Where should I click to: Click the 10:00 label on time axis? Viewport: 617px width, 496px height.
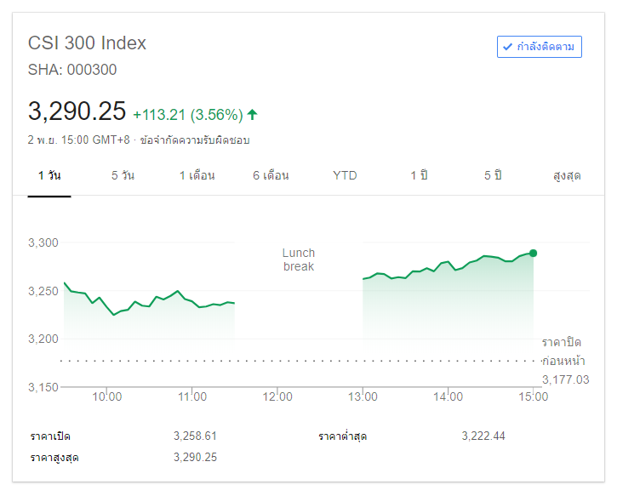pos(107,396)
